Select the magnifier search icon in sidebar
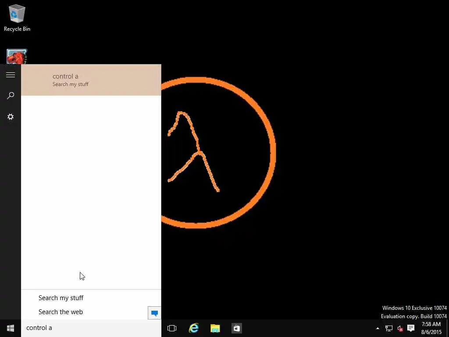 coord(11,95)
